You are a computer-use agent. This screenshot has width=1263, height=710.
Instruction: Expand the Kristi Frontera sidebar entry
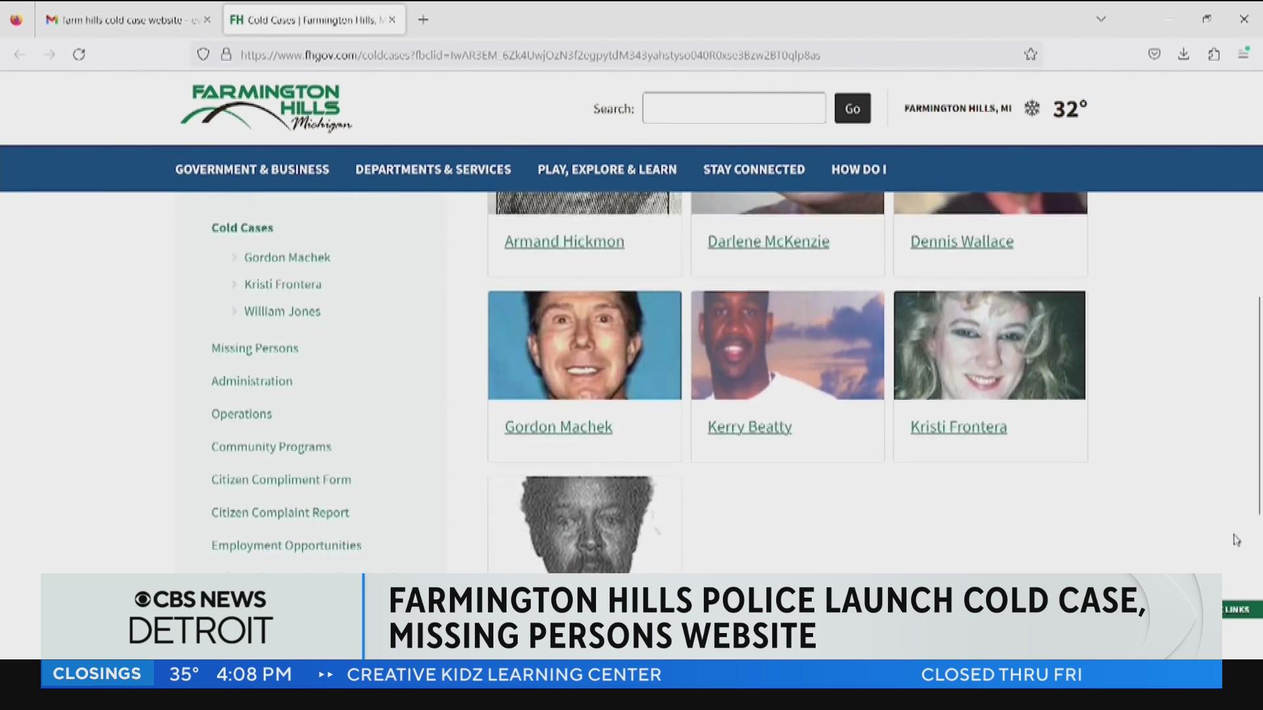pos(282,284)
